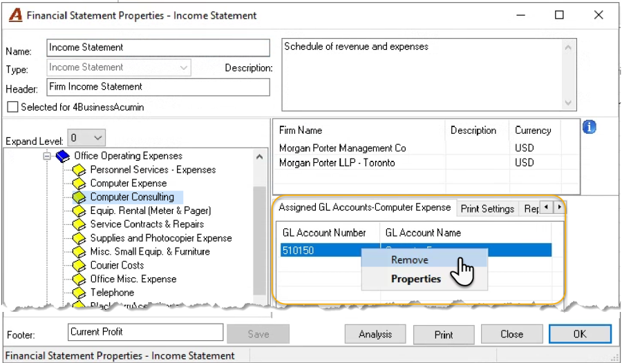Select the Office Misc. Expense item
The image size is (622, 363).
pyautogui.click(x=133, y=279)
